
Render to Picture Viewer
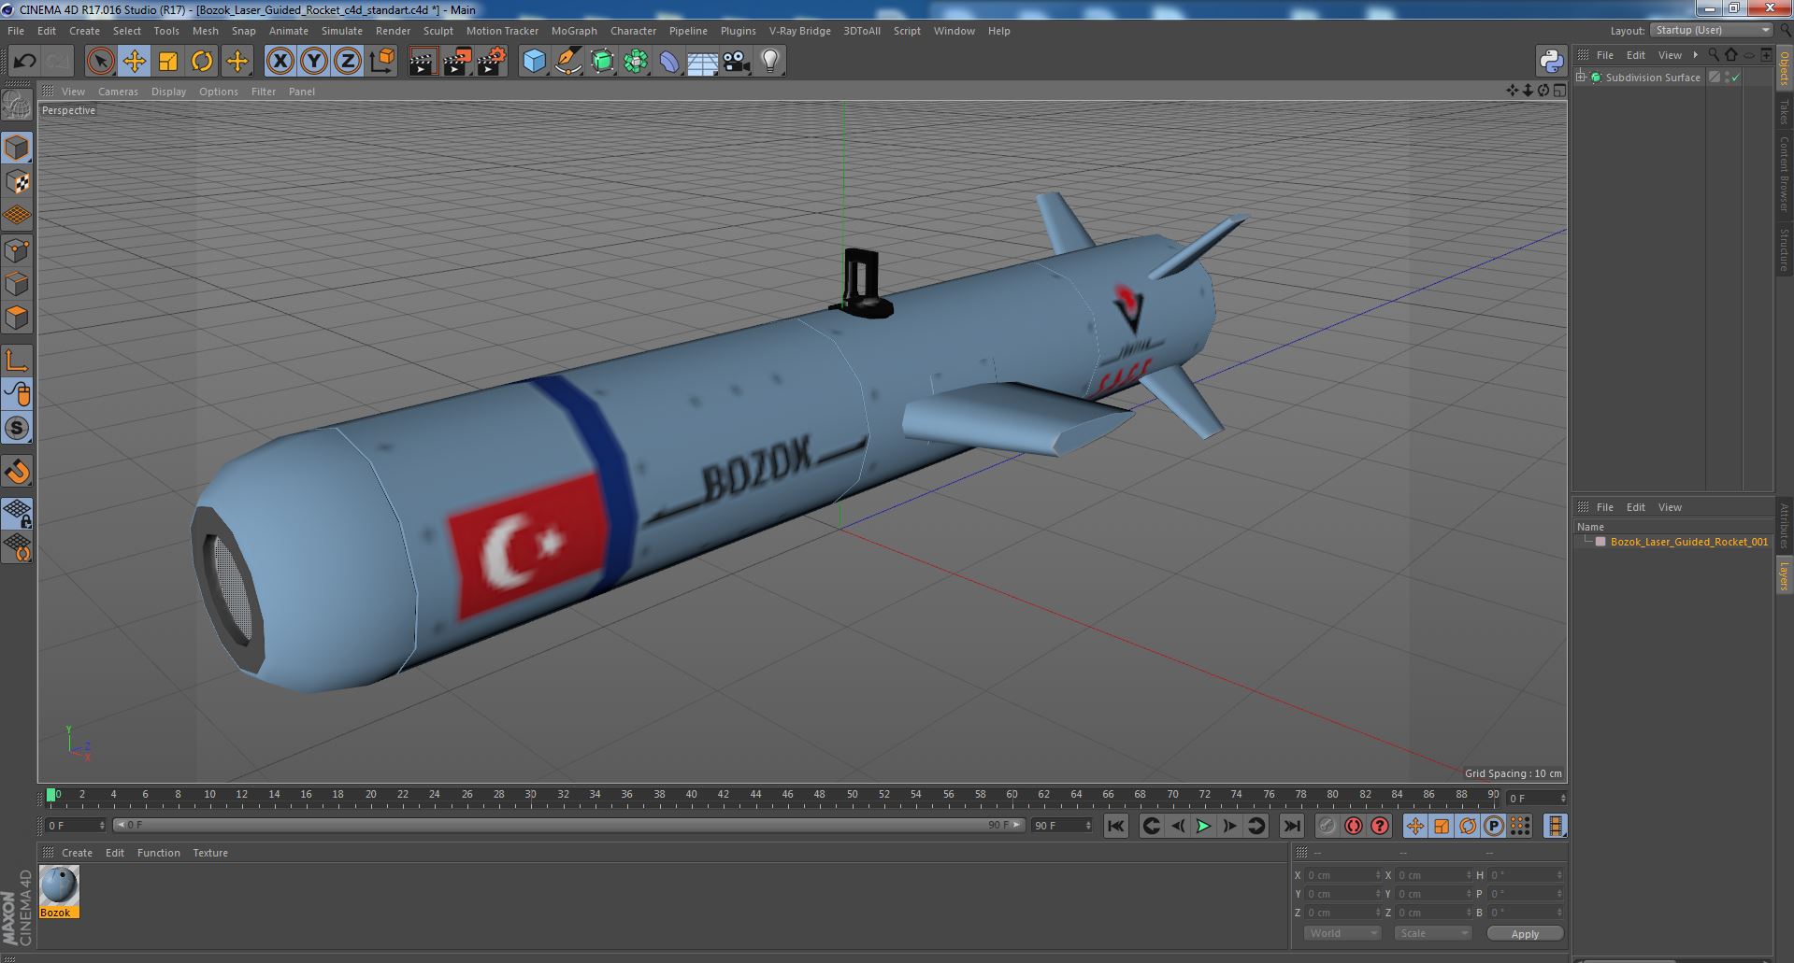457,62
